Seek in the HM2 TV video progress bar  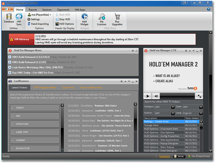click(x=177, y=96)
